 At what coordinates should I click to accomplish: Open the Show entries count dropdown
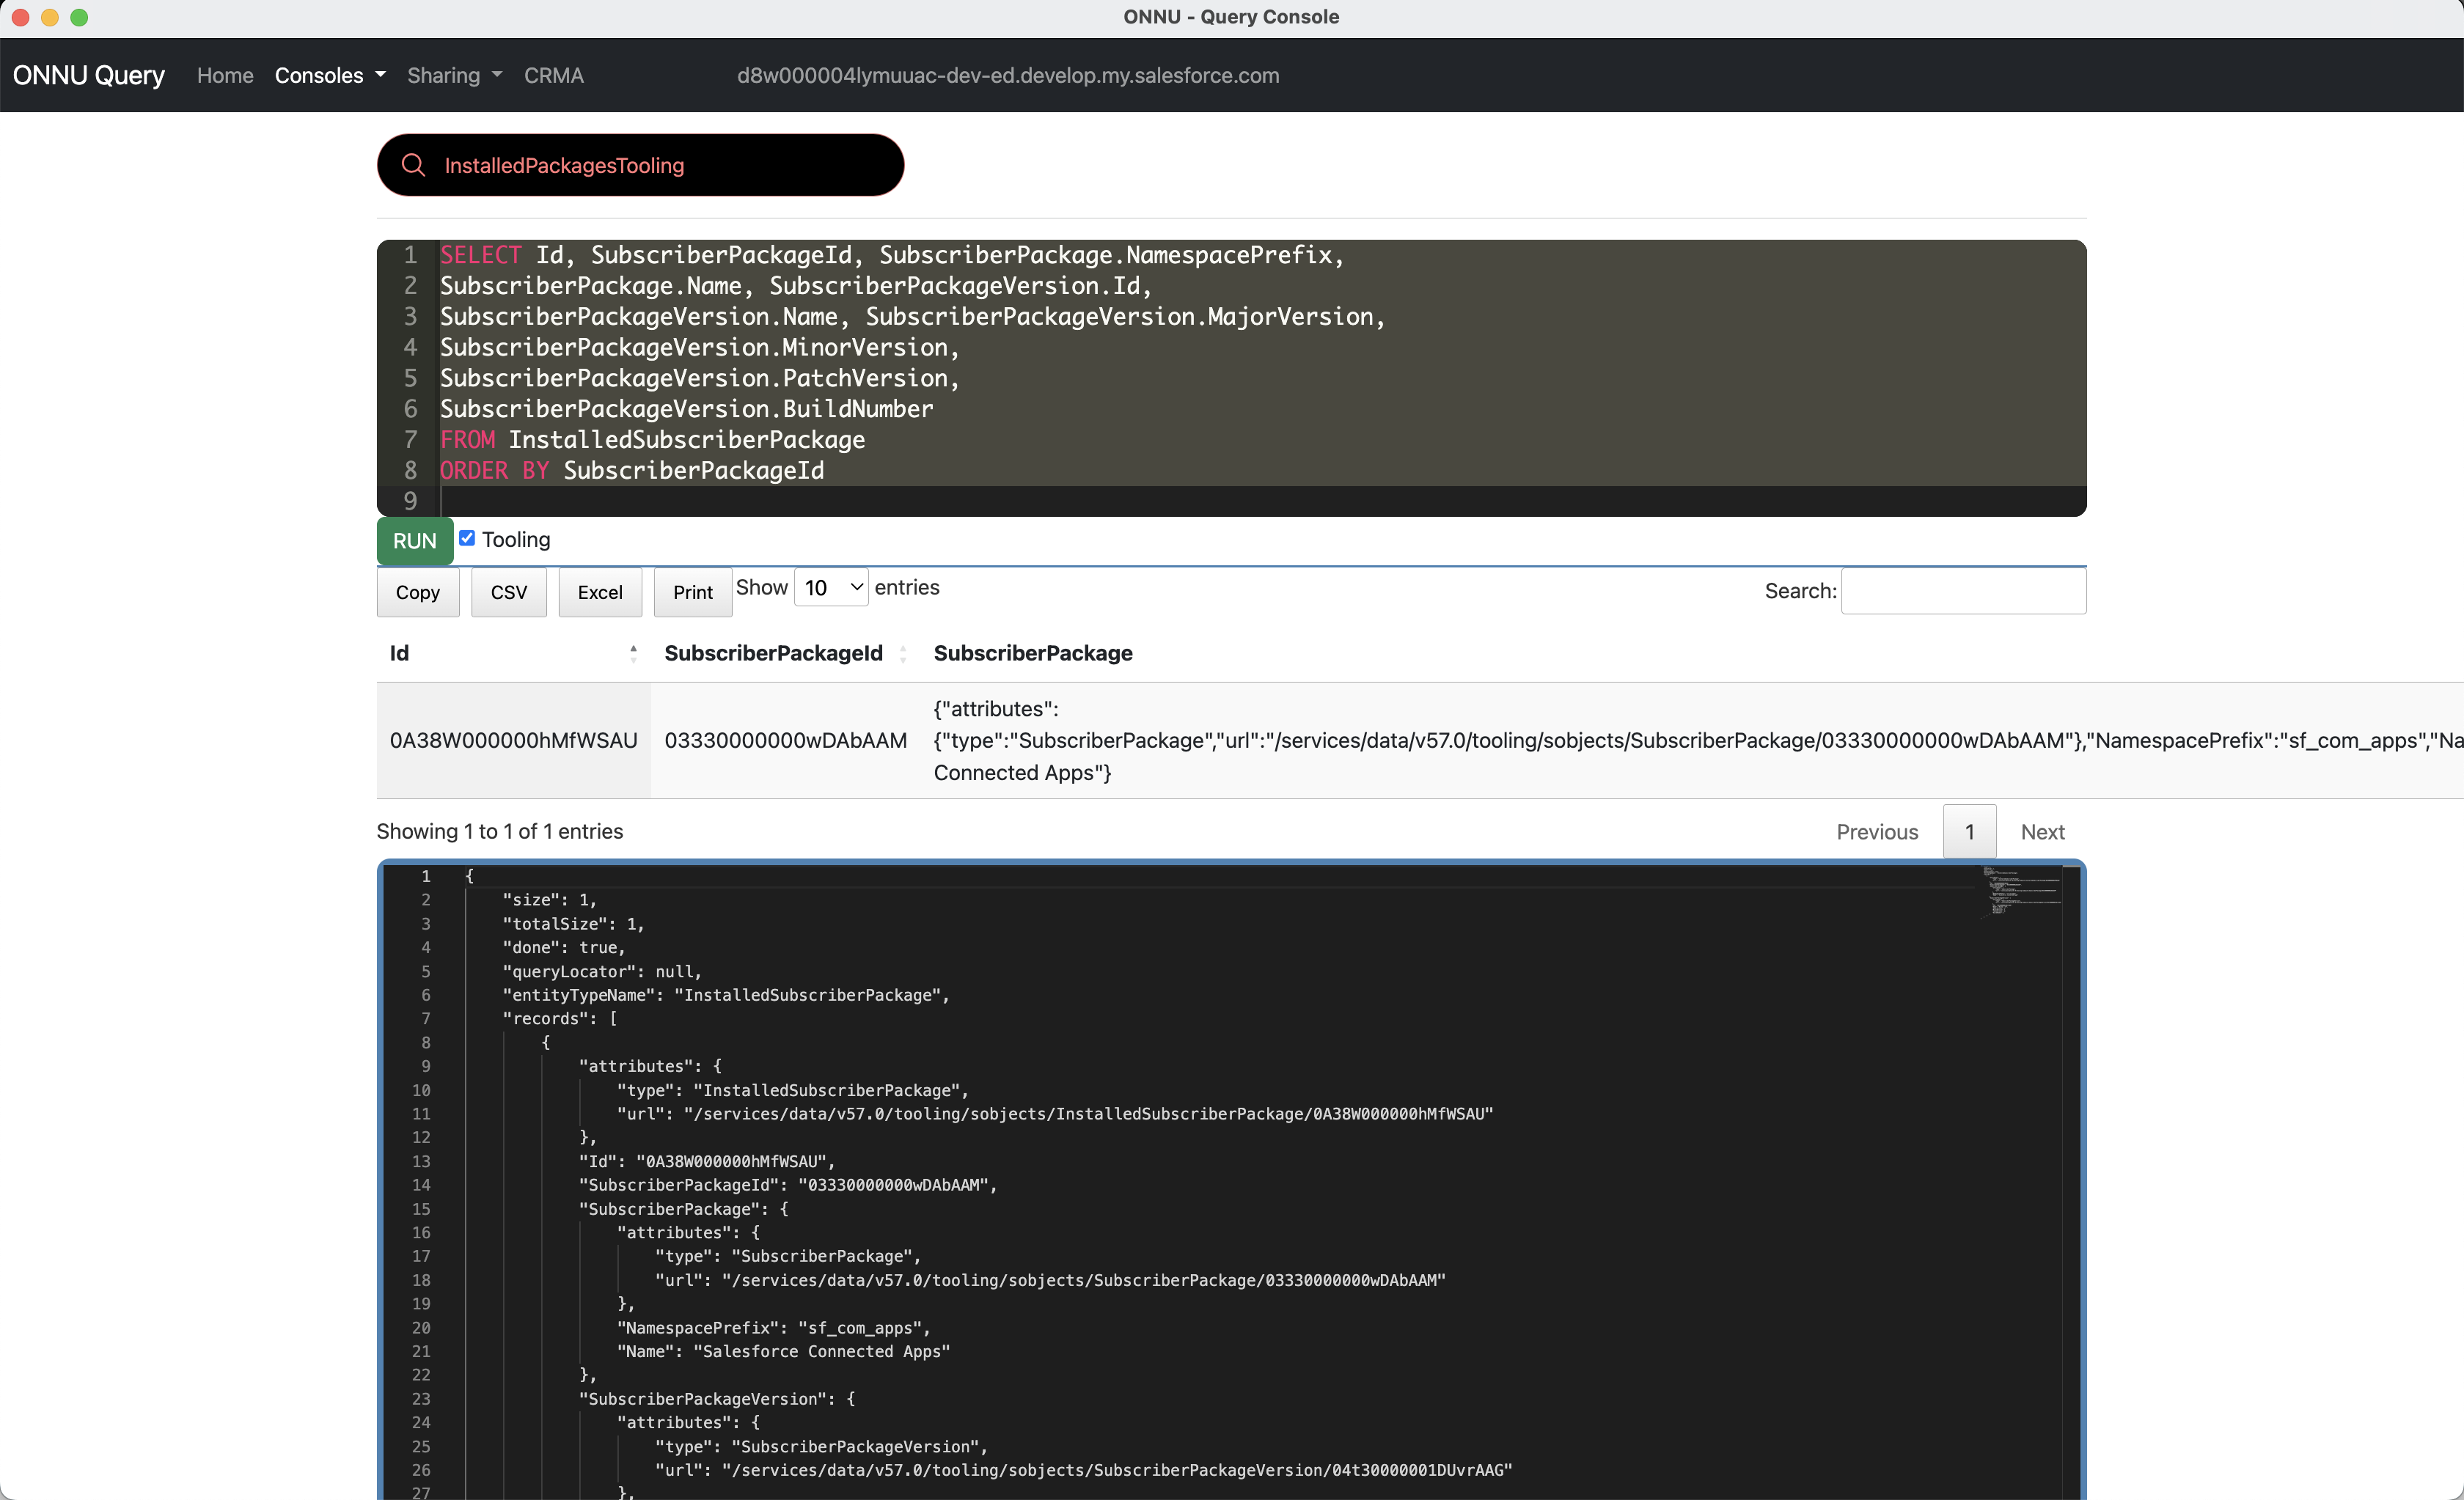click(x=831, y=587)
